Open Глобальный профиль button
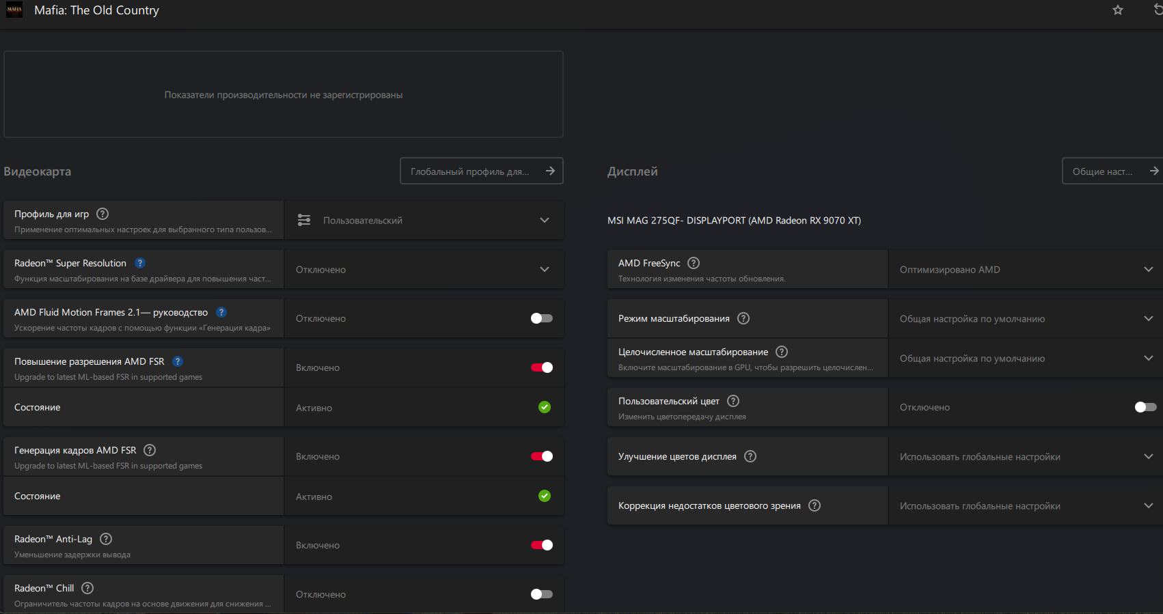Screen dimensions: 1163x614 pos(481,171)
